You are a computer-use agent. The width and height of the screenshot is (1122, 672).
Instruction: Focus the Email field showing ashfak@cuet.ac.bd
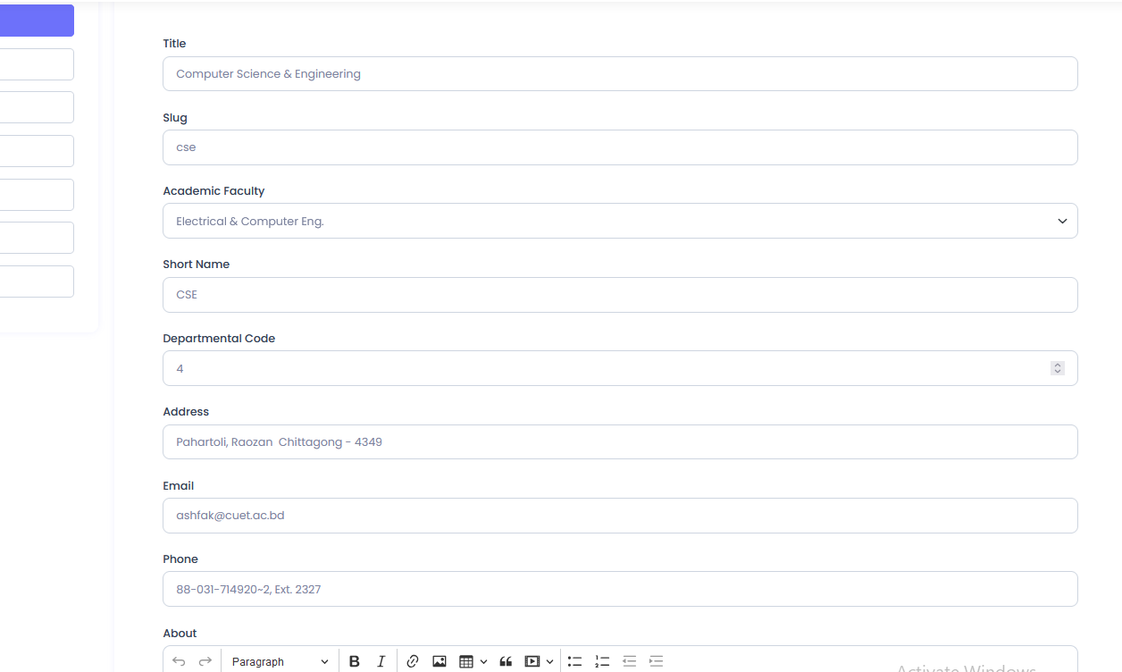click(x=620, y=516)
